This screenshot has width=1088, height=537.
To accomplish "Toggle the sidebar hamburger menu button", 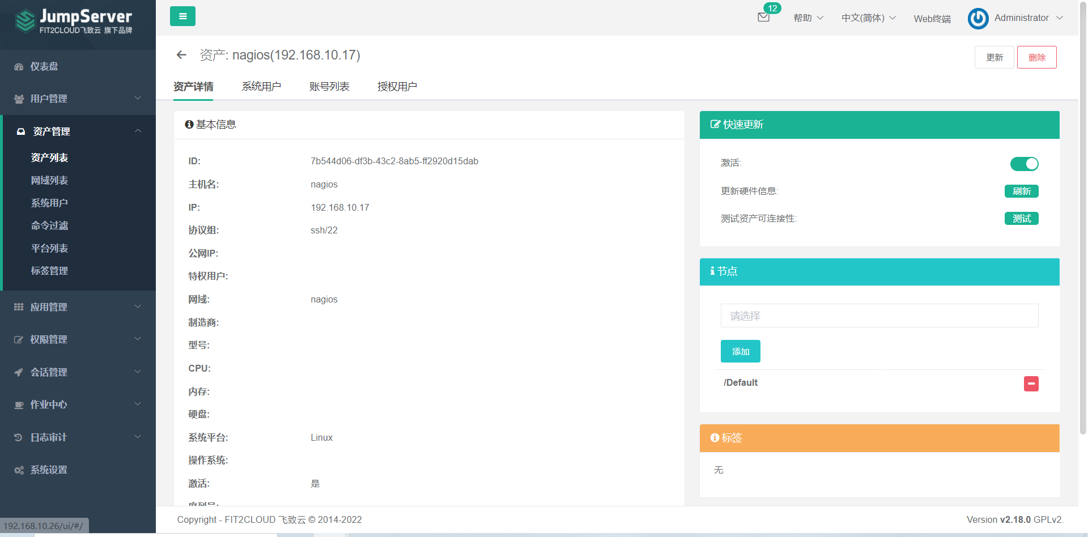I will pos(182,16).
